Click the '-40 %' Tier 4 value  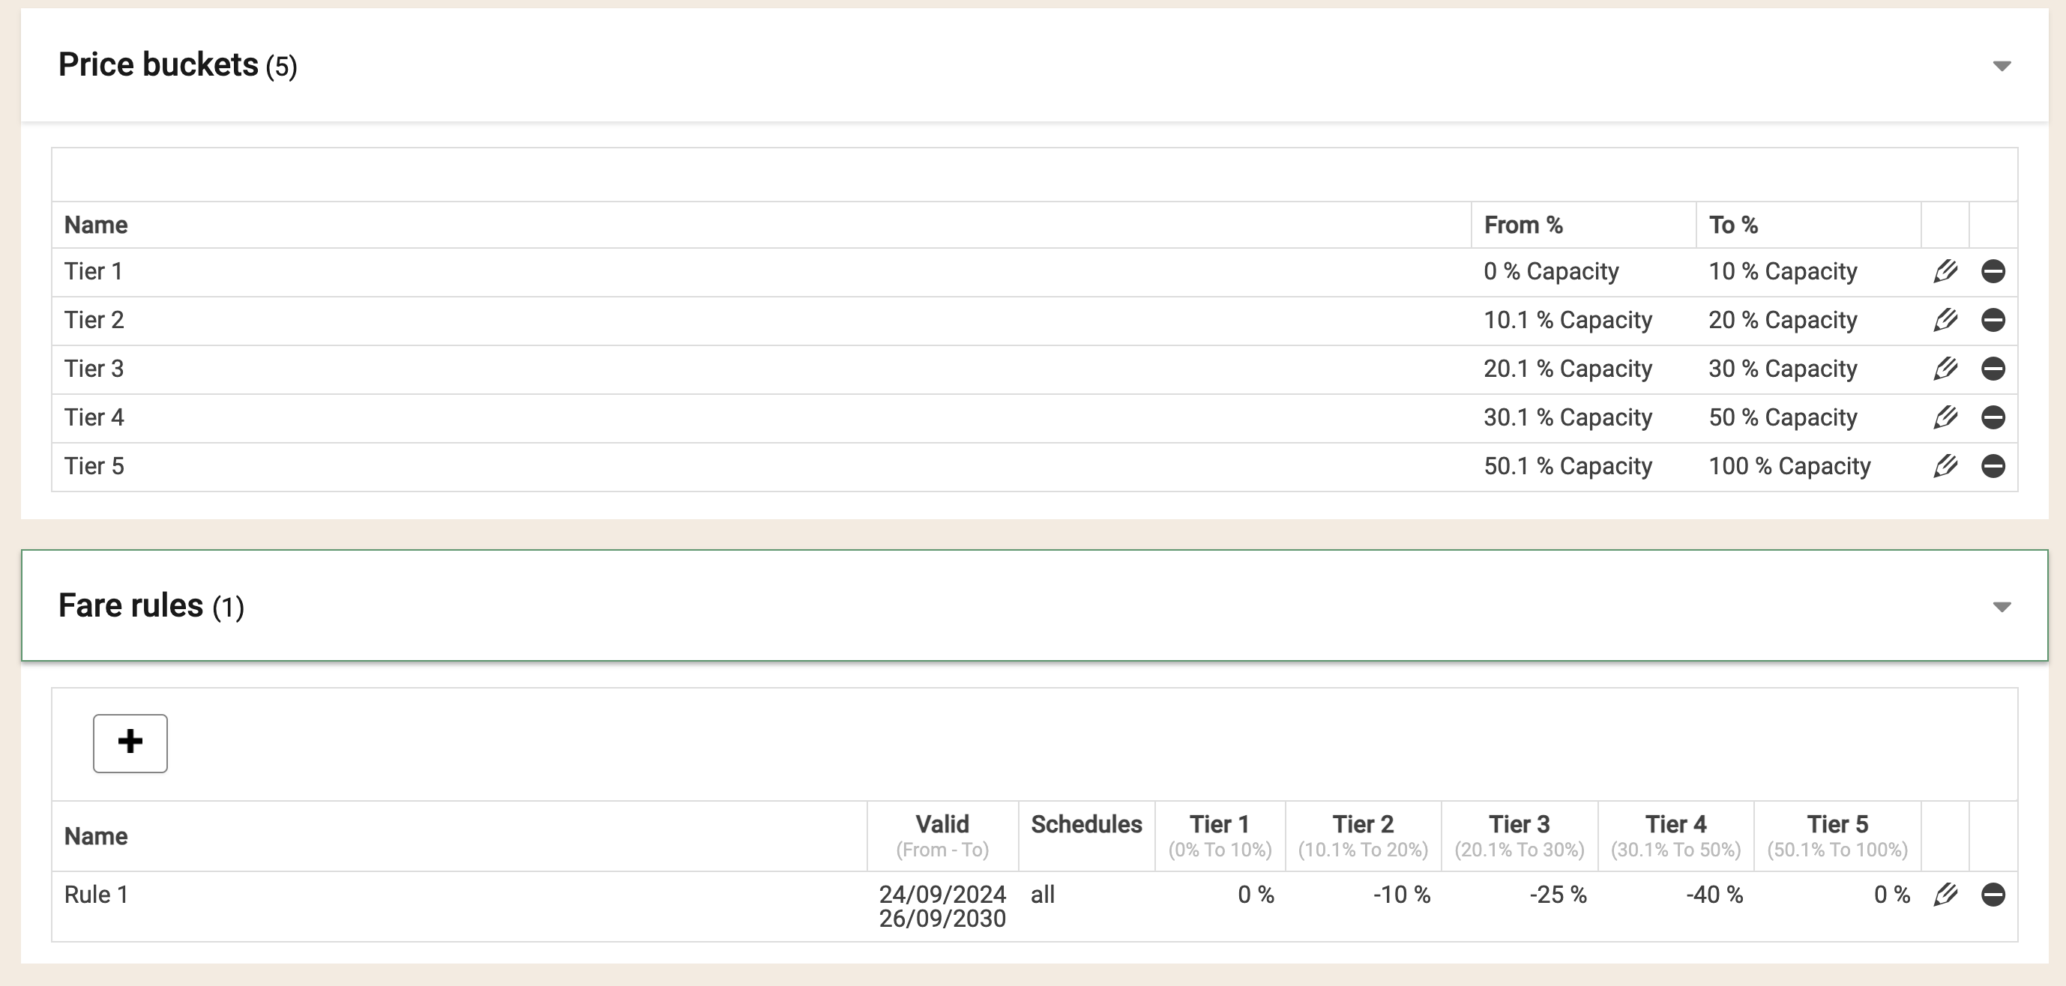pyautogui.click(x=1714, y=895)
